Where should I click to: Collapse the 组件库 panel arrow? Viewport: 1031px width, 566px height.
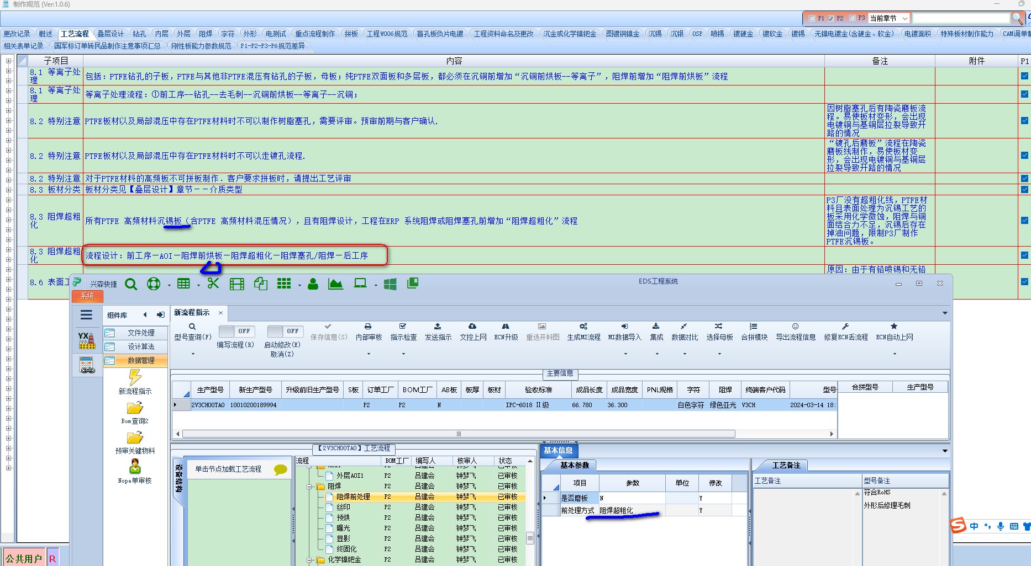145,315
